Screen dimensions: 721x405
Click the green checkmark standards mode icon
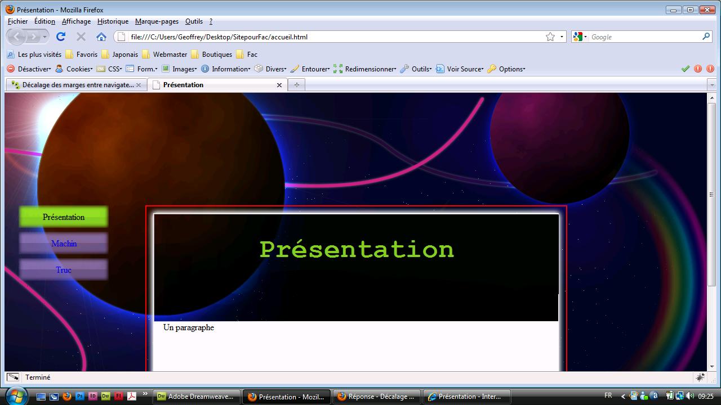tap(686, 69)
